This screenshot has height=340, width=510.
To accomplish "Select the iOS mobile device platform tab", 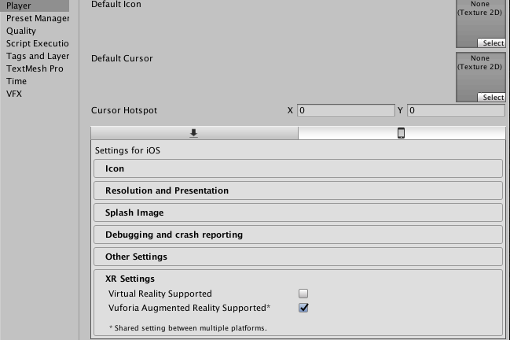I will point(402,133).
